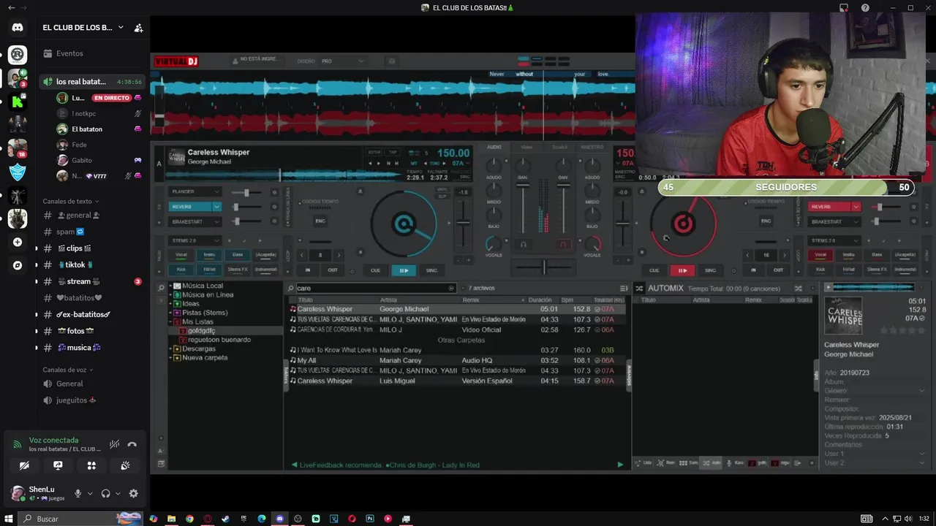Select El bataton in voice channel list
936x526 pixels.
point(99,129)
